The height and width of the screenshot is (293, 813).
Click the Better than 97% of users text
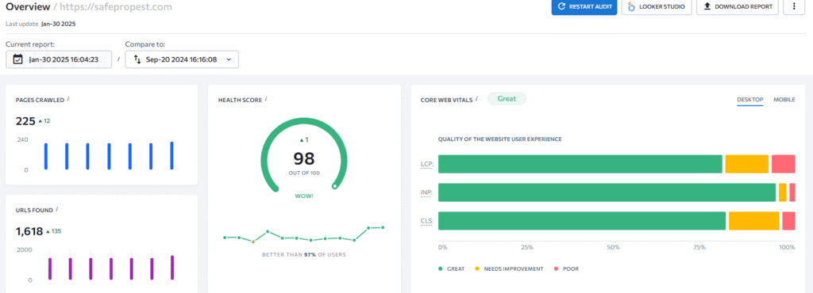(304, 255)
